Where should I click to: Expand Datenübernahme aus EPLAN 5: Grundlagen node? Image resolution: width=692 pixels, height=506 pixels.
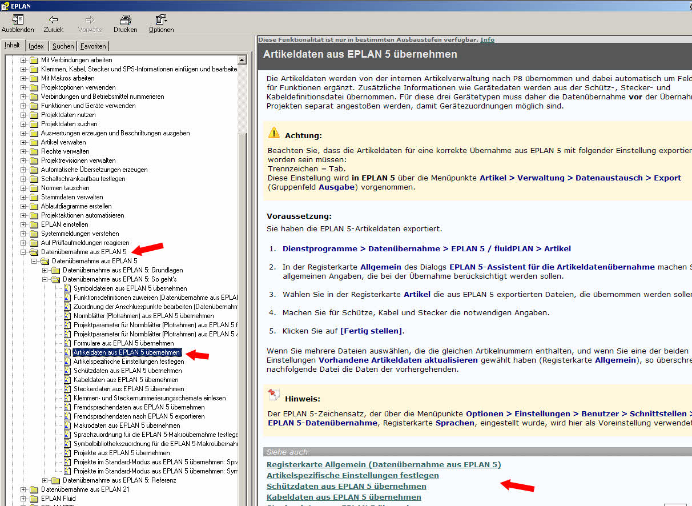[45, 270]
